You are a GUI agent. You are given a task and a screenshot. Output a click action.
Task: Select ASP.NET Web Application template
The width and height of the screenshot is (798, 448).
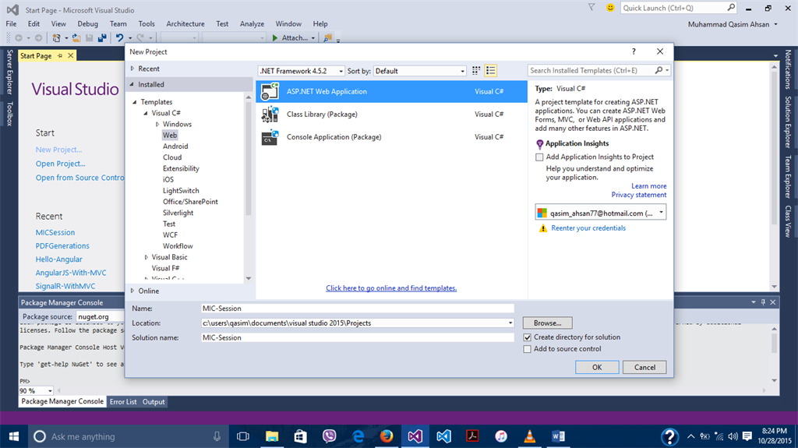click(x=391, y=92)
